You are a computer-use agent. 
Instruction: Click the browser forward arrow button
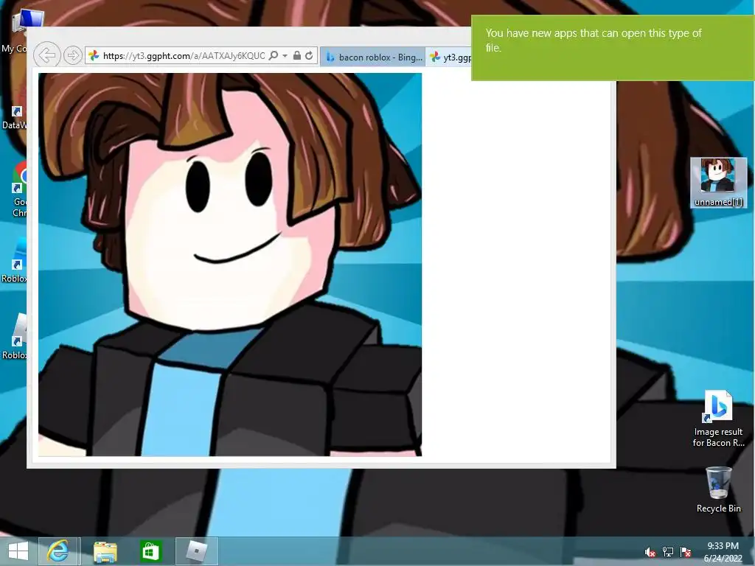coord(73,55)
